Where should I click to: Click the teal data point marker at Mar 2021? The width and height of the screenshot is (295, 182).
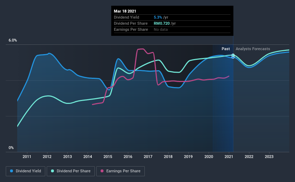click(233, 55)
